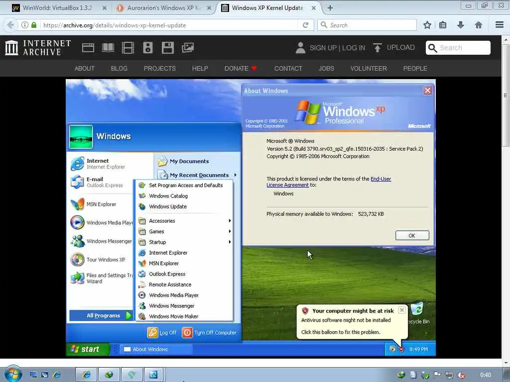This screenshot has height=382, width=510.
Task: Expand My Recent Documents submenu
Action: point(197,175)
